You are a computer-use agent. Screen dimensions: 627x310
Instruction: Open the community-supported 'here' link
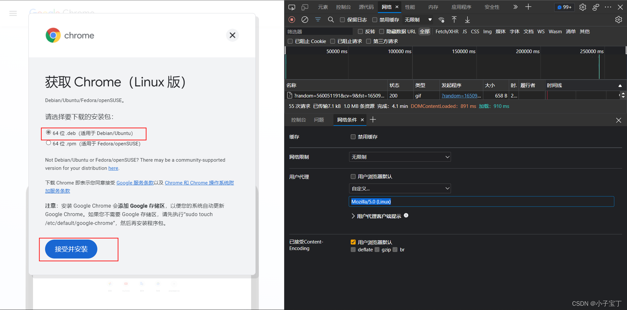coord(113,168)
